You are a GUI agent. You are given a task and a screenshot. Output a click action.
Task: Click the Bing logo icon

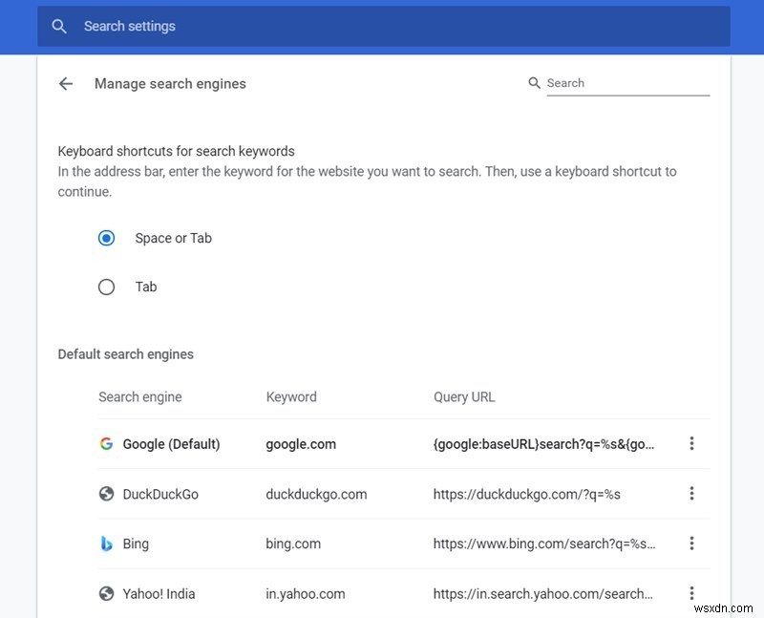pos(105,543)
